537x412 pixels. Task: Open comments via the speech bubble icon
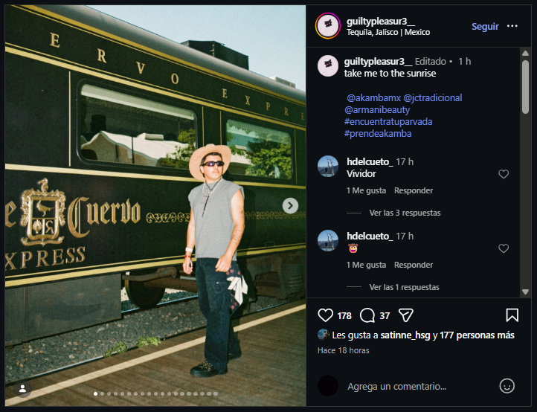[x=367, y=315]
